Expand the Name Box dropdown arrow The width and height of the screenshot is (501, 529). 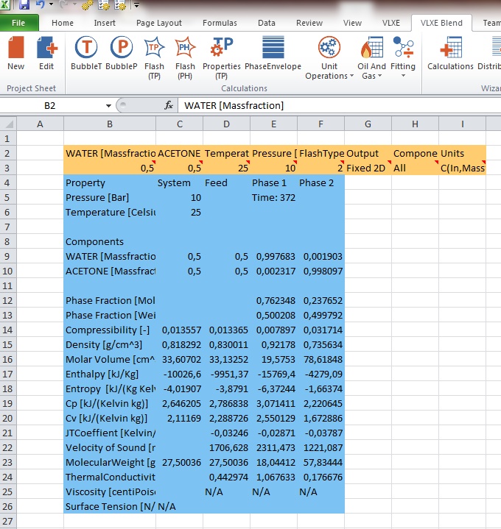click(x=108, y=106)
